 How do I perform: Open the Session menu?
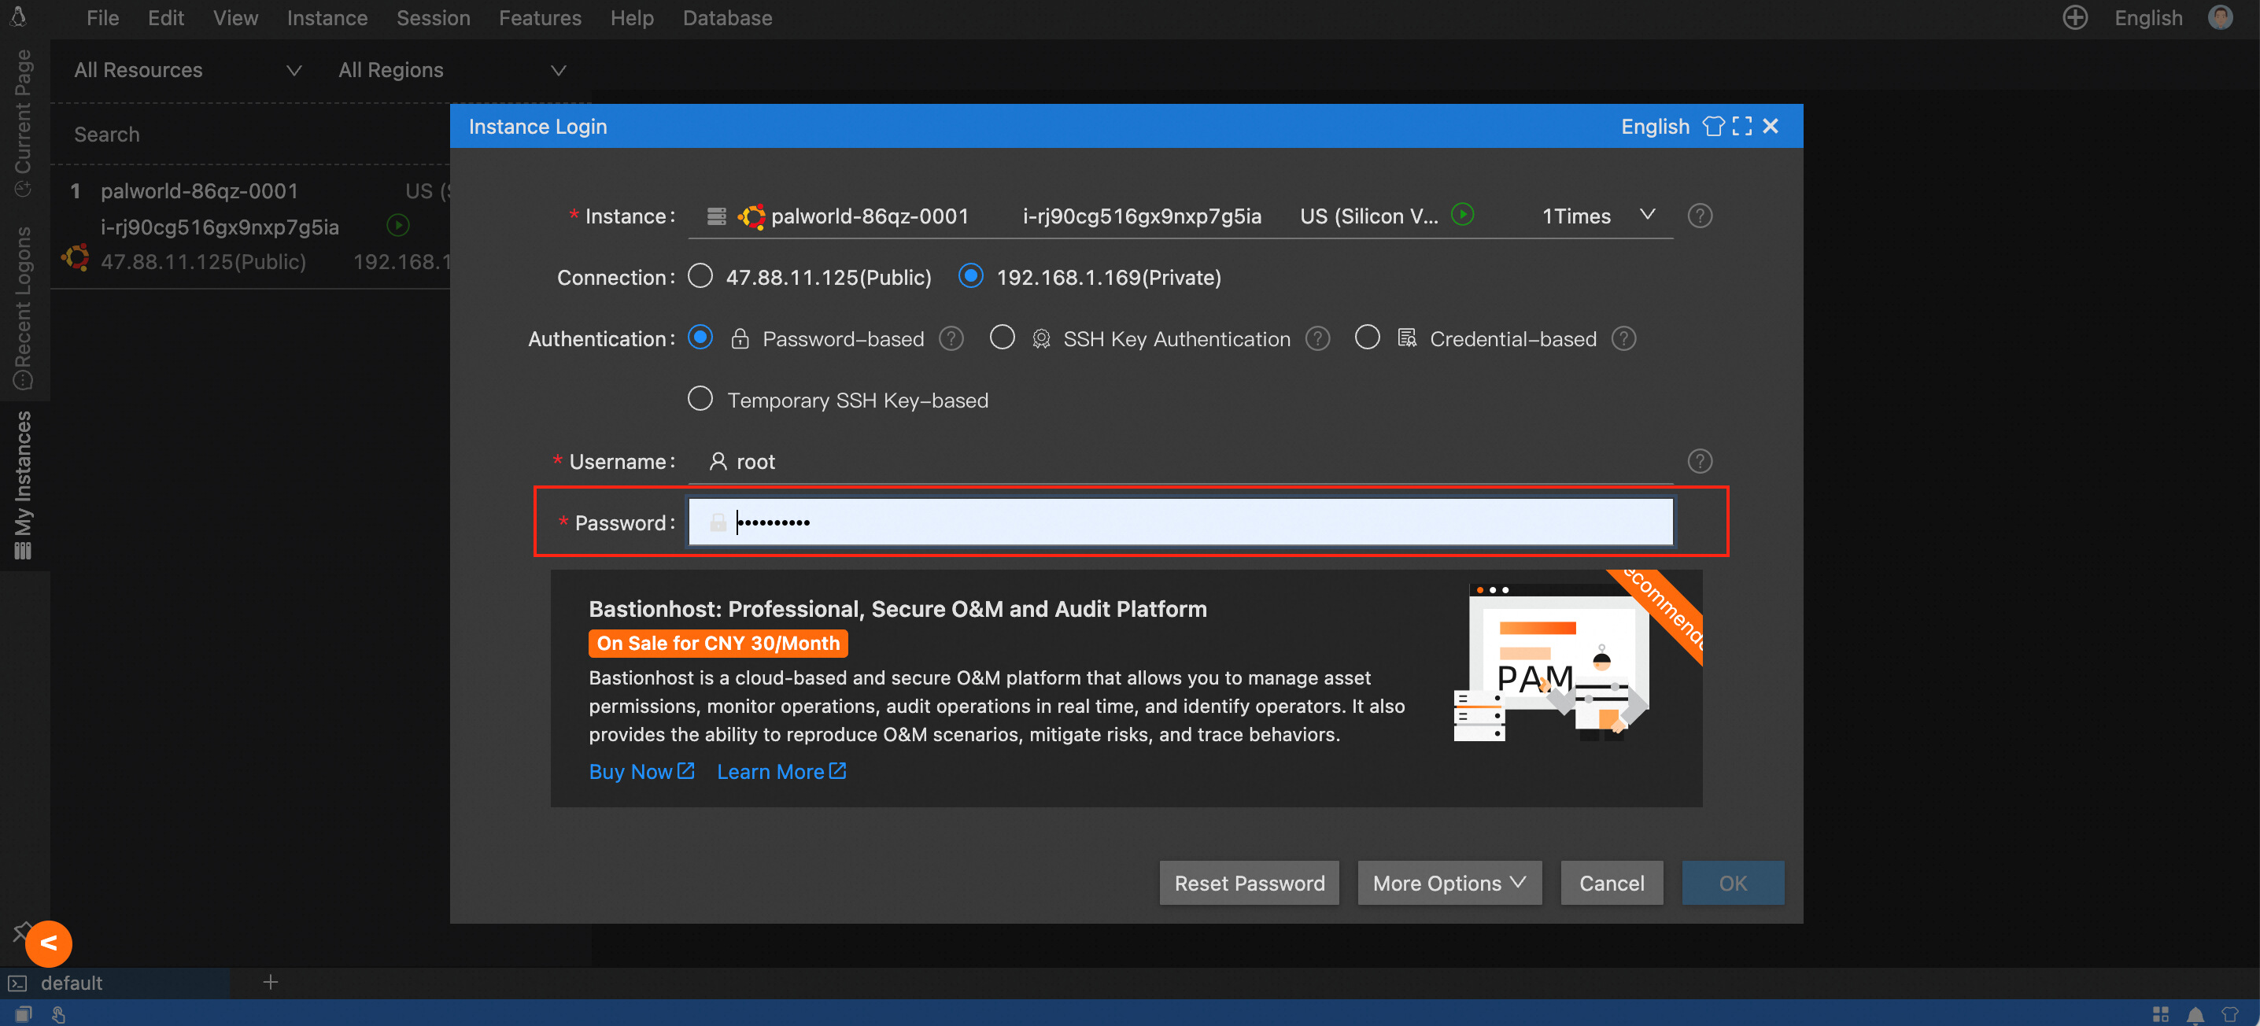coord(434,17)
